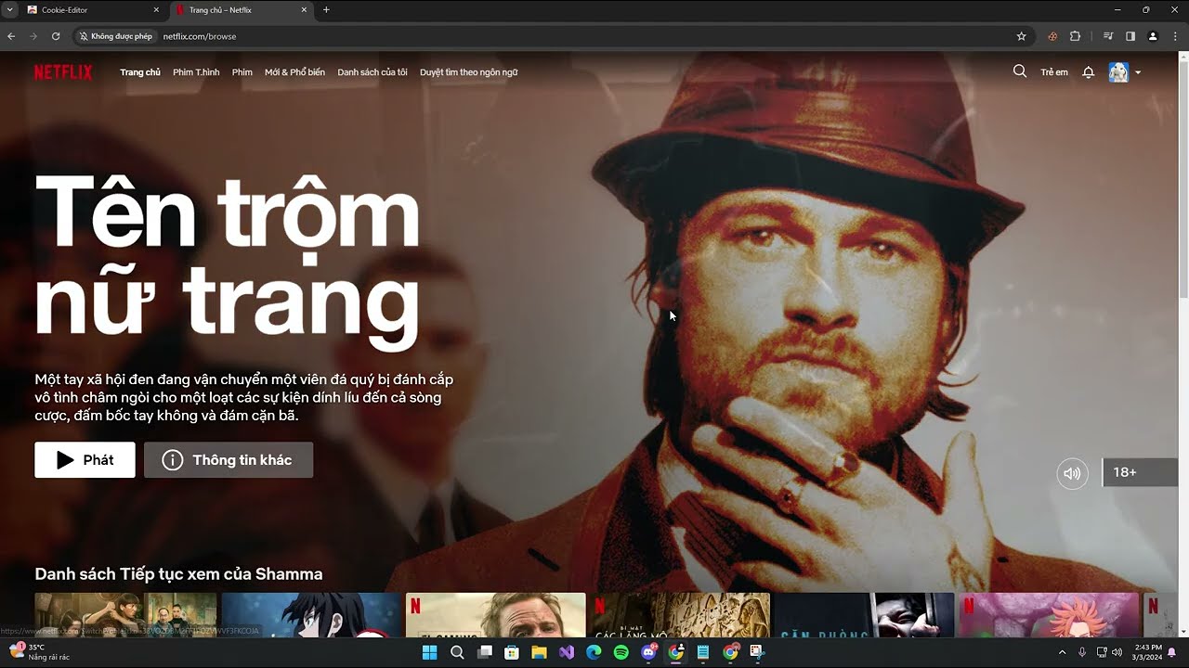
Task: Open the Cookie-Editor extension icon
Action: pos(1052,36)
